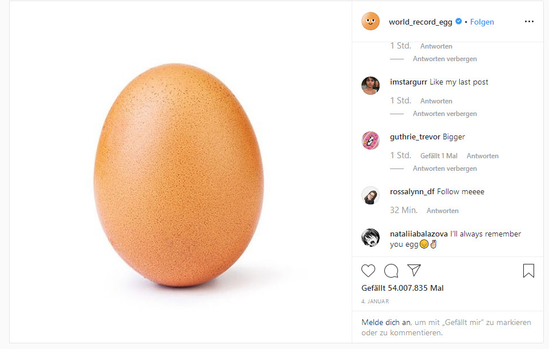Viewport: 549px width, 349px height.
Task: Save post with bookmark icon
Action: pos(528,271)
